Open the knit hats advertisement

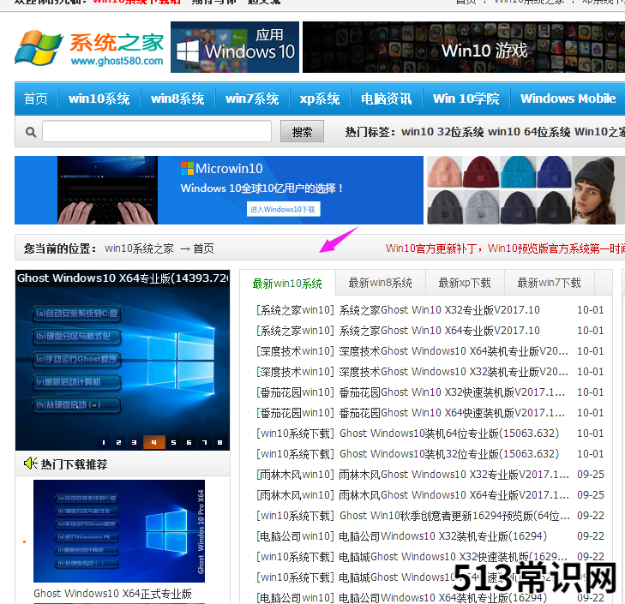526,190
